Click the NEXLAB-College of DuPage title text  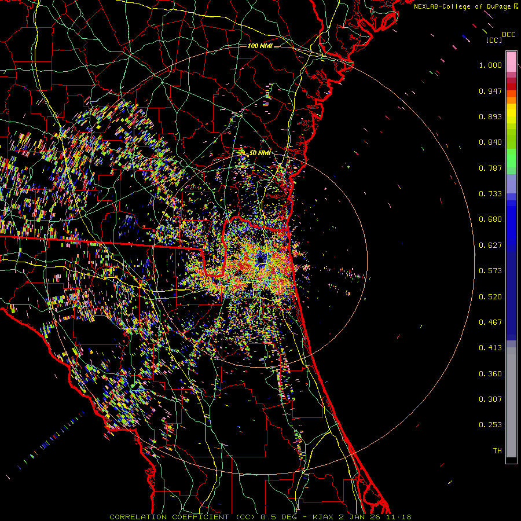[x=462, y=6]
